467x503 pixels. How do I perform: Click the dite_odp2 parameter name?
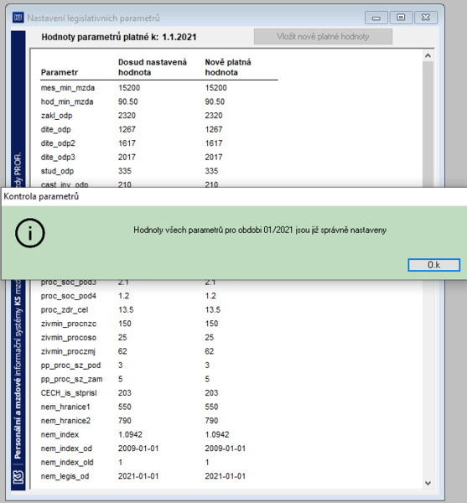pos(58,143)
